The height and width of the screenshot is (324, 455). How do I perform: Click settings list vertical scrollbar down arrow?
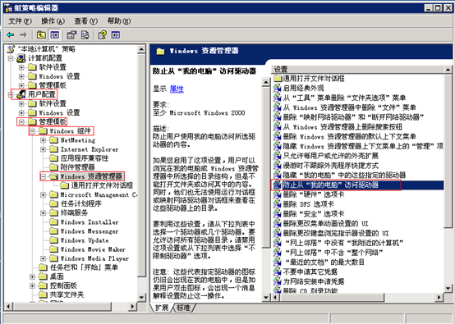click(x=448, y=288)
